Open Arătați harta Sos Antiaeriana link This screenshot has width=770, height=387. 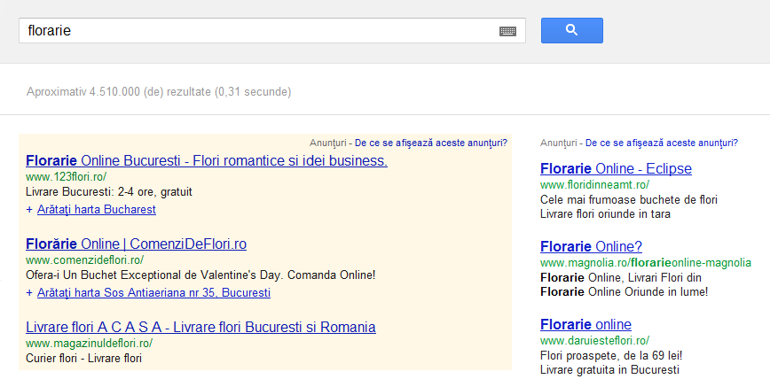click(153, 293)
